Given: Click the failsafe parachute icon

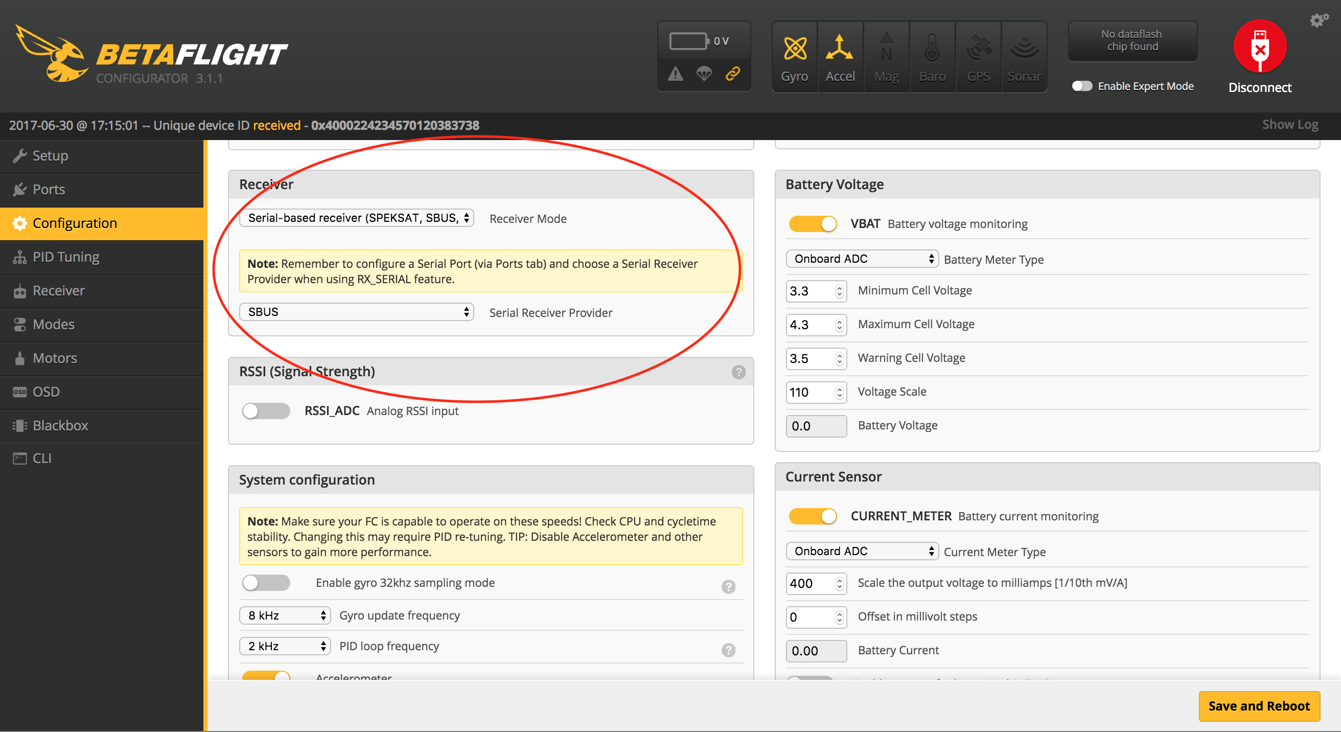Looking at the screenshot, I should point(704,74).
